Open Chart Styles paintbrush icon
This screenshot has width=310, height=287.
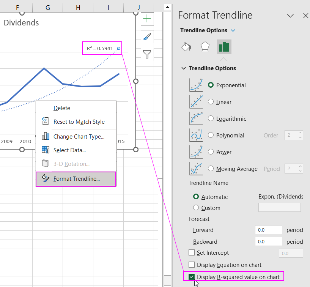coord(147,36)
